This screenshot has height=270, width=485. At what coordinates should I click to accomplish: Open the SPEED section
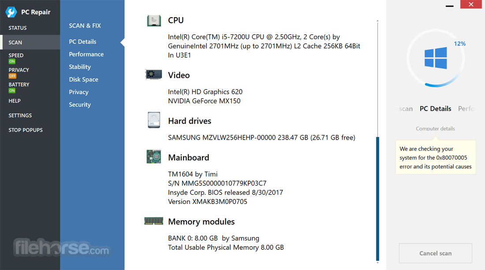16,55
